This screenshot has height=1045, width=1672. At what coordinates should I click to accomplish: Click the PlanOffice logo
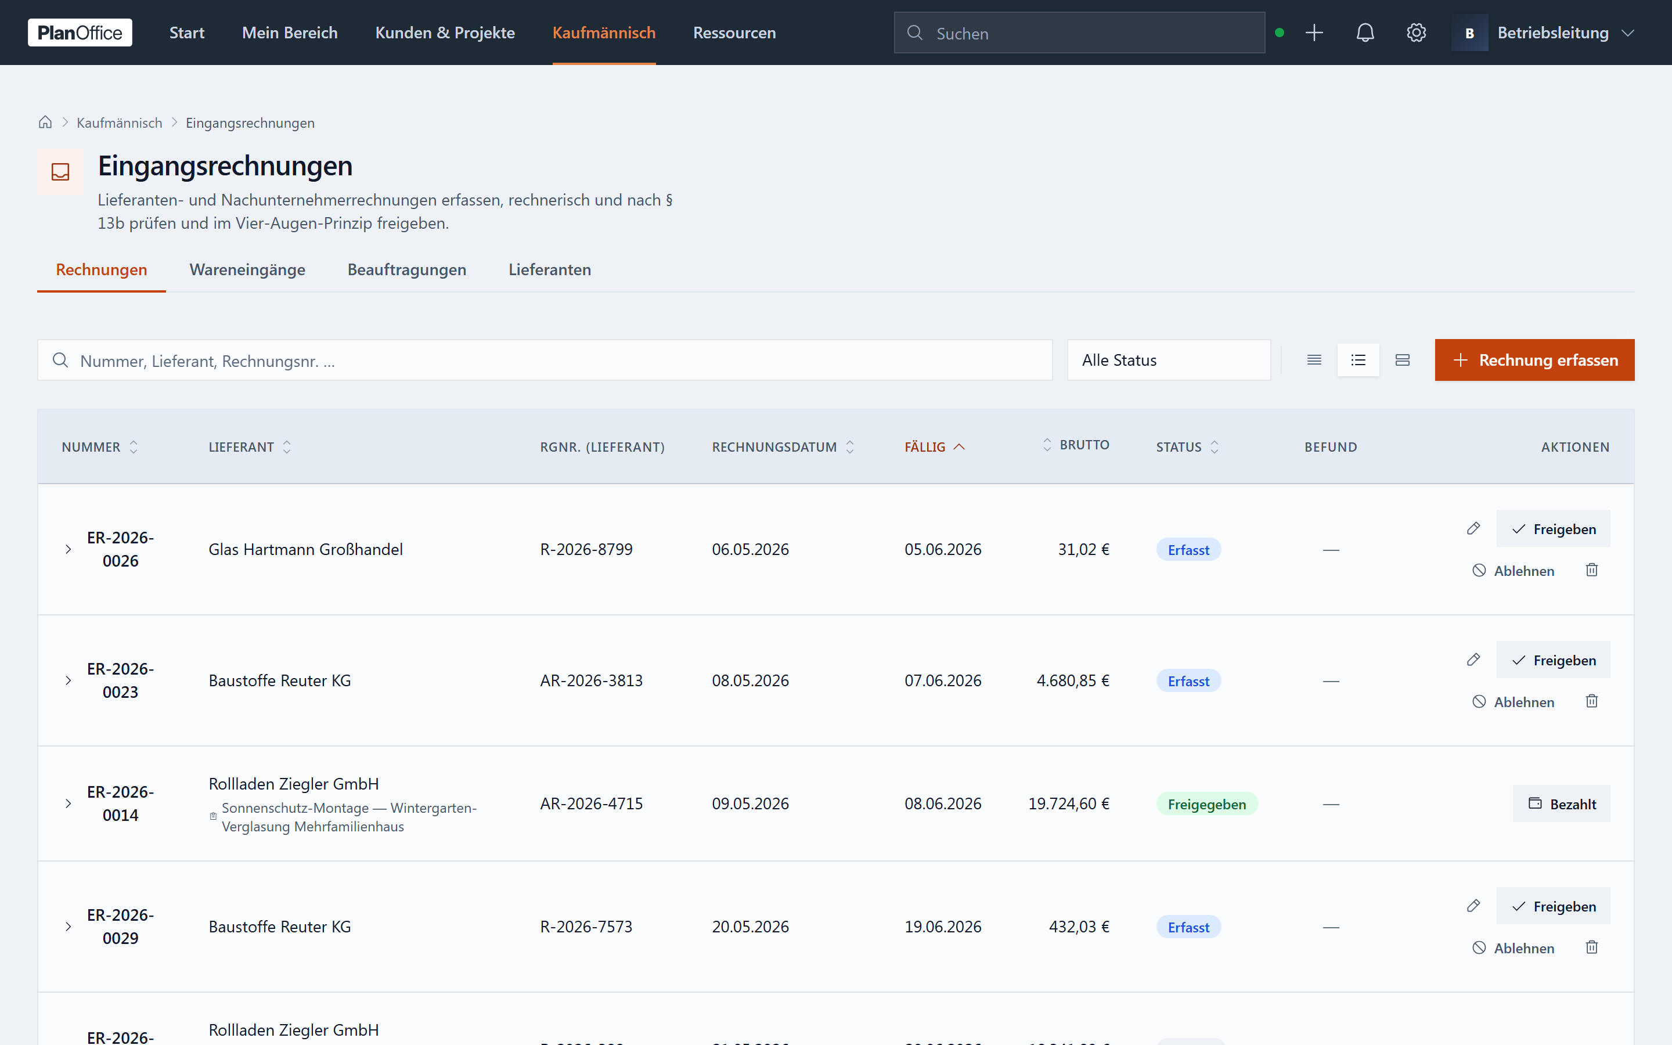[x=80, y=33]
